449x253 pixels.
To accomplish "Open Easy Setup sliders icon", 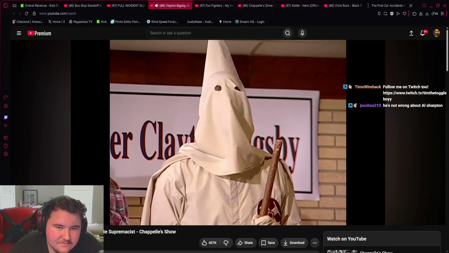I will pos(442,14).
